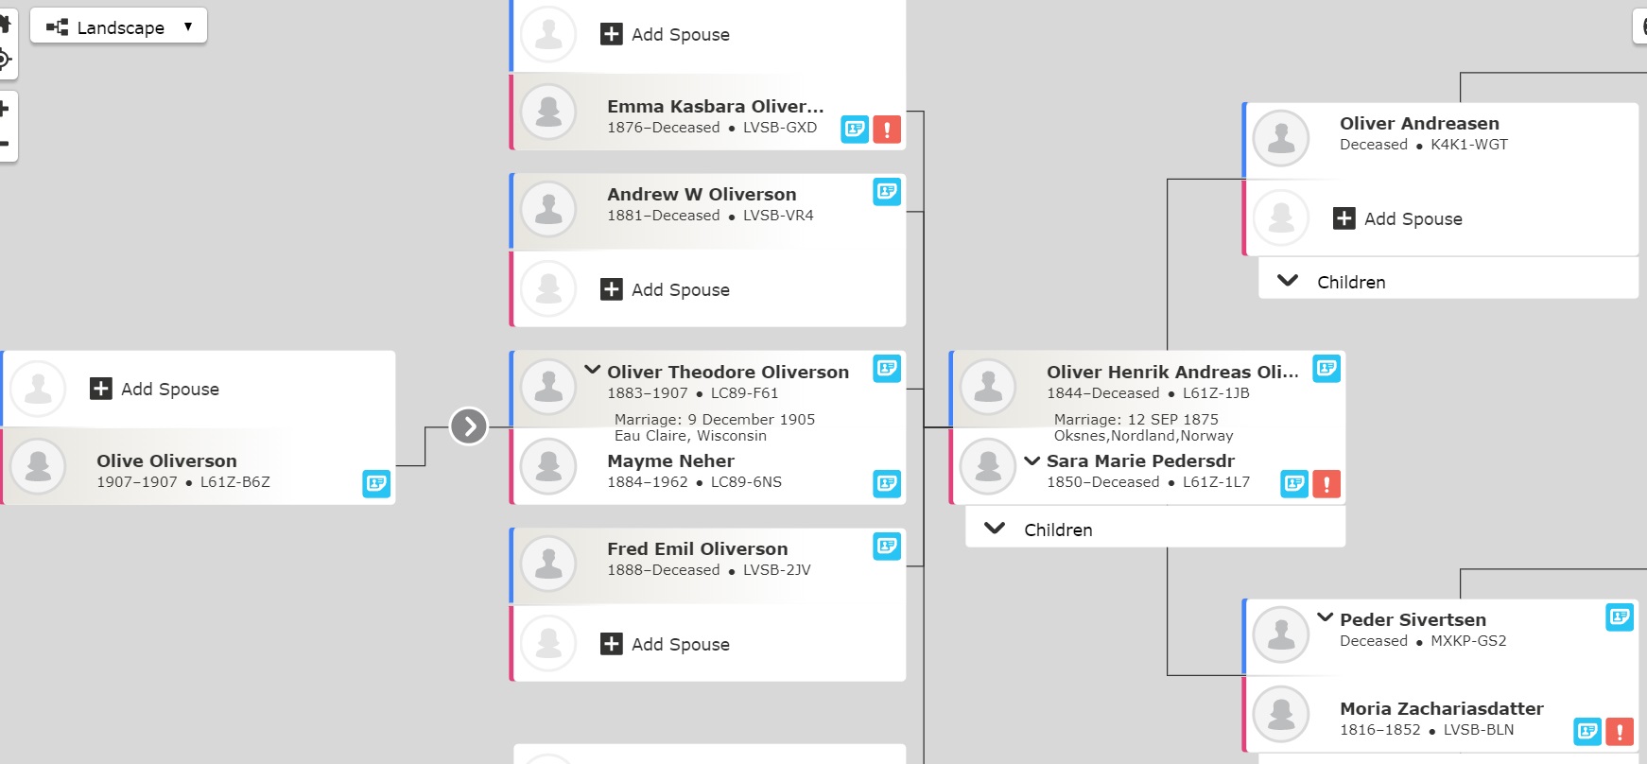
Task: Click red data problem alert on Emma Kasbara
Action: click(x=887, y=130)
